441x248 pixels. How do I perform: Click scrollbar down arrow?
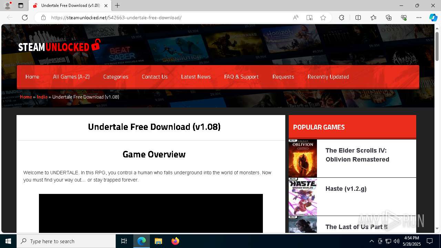437,228
